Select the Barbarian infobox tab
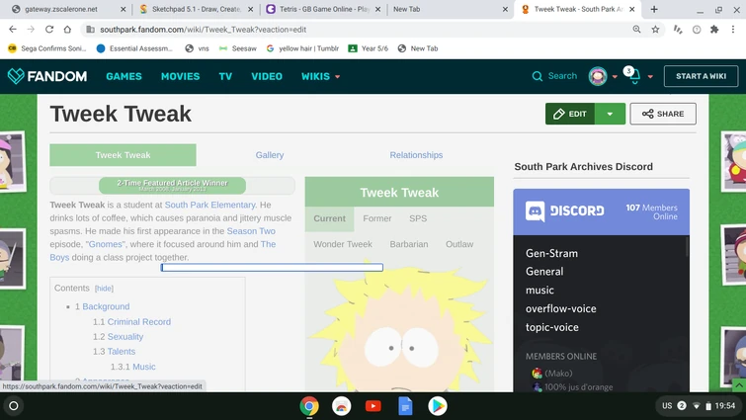Image resolution: width=746 pixels, height=420 pixels. tap(409, 244)
